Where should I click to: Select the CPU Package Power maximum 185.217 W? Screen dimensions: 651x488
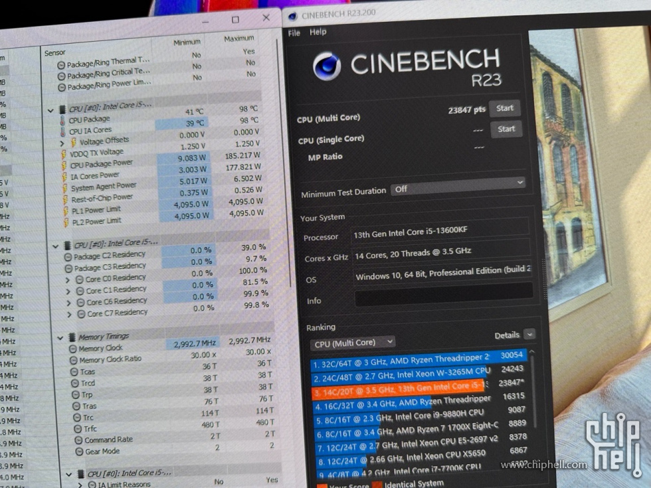click(243, 155)
